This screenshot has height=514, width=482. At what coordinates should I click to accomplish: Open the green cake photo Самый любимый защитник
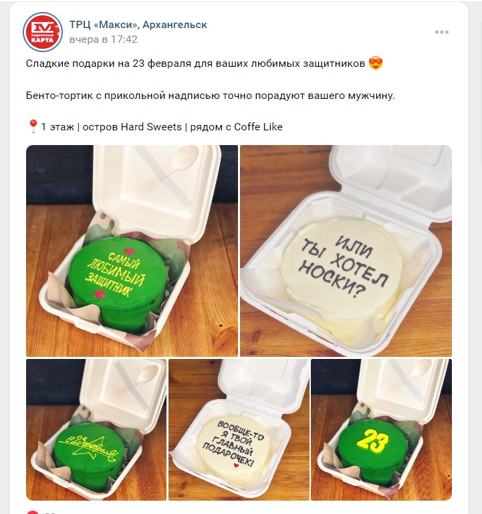132,251
